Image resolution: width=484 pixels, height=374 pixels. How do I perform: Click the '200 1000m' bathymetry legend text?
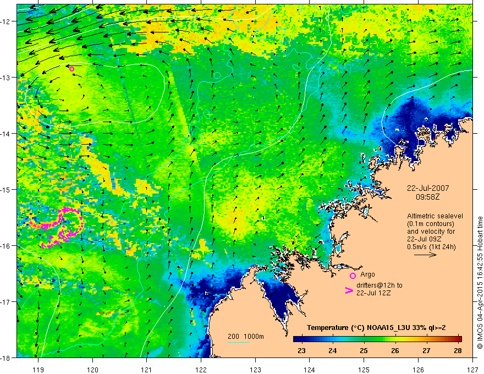pos(246,337)
